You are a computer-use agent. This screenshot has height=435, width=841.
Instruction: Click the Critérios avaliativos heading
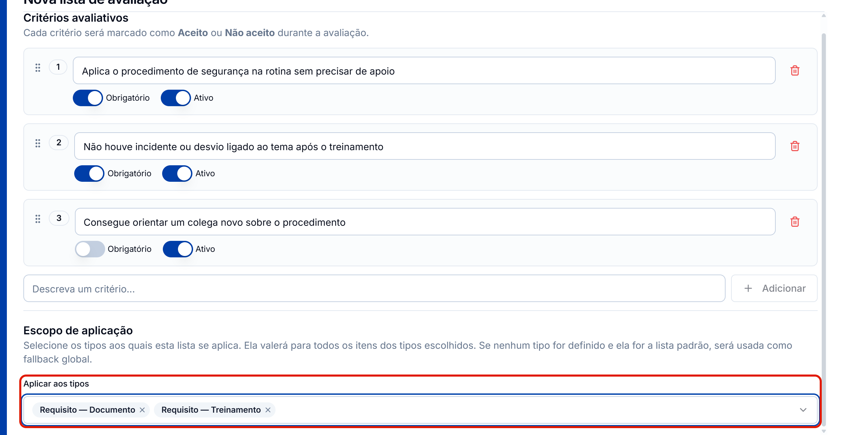click(x=76, y=18)
